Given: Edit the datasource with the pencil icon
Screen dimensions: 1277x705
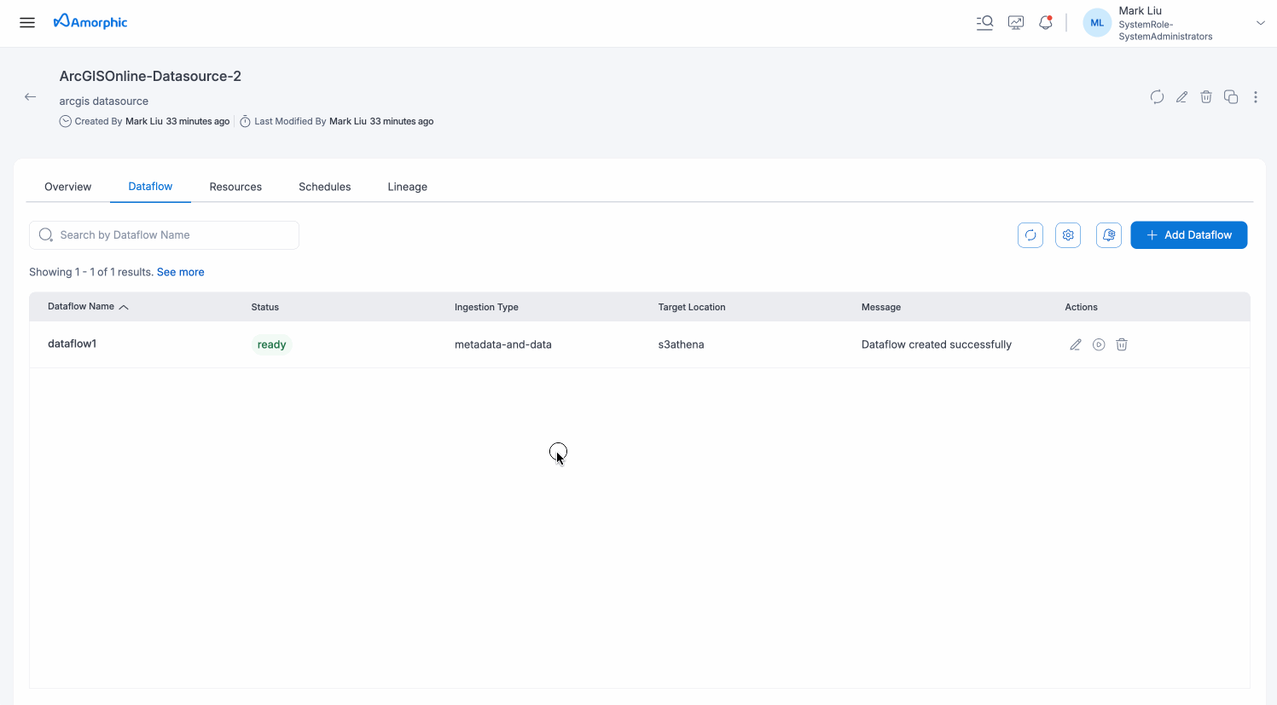Looking at the screenshot, I should (1181, 96).
